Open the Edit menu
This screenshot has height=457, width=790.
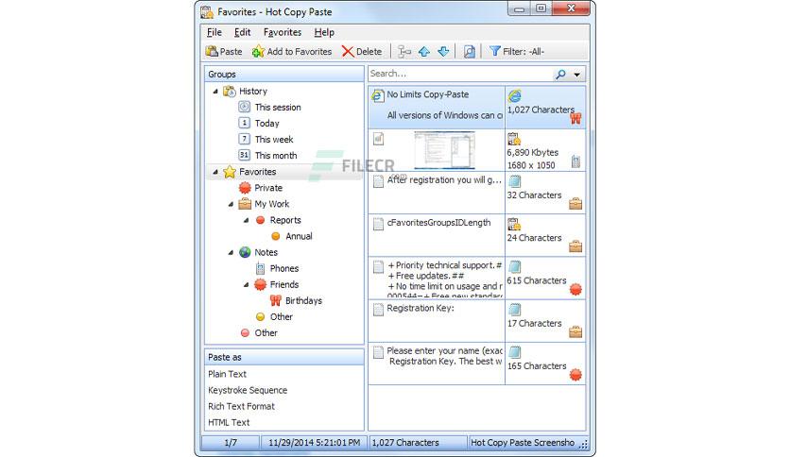tap(242, 32)
